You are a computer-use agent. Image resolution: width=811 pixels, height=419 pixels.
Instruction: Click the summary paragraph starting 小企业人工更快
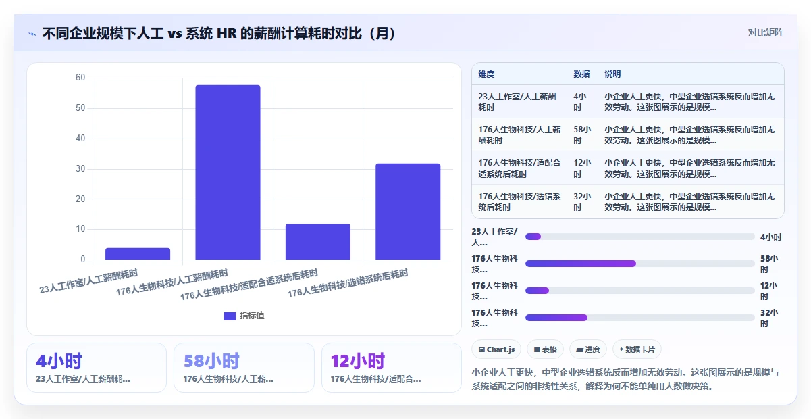(625, 379)
